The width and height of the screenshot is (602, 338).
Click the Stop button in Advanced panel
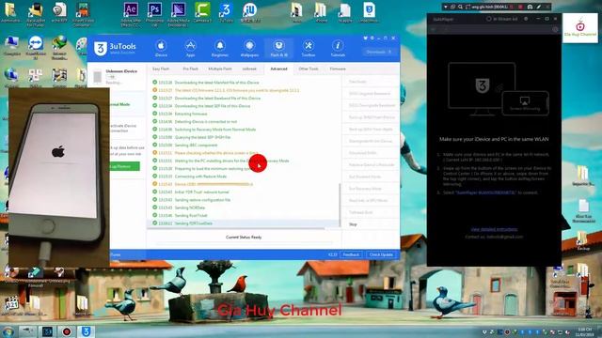371,224
